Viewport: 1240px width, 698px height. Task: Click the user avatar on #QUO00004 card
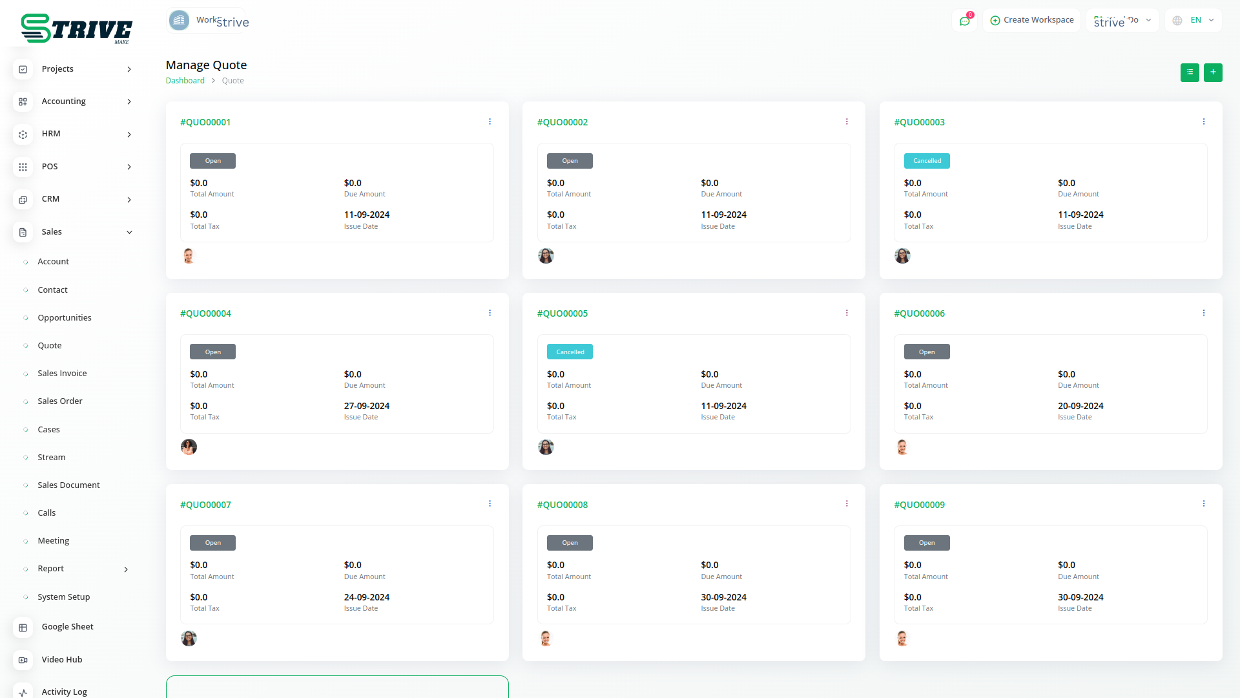pos(189,447)
